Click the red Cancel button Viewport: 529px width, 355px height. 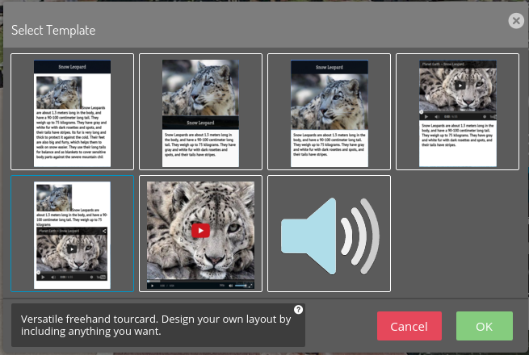pyautogui.click(x=409, y=326)
